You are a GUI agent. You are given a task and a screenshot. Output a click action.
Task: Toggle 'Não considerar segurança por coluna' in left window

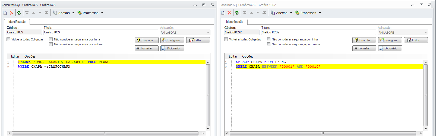pos(51,44)
